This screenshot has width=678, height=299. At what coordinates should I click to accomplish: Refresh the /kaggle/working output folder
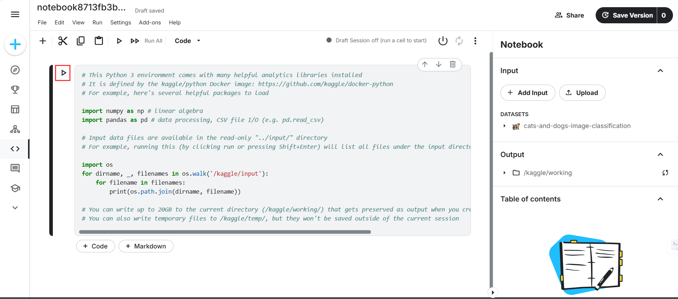665,173
